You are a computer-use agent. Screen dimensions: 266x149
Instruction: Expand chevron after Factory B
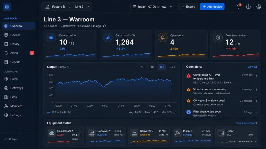point(70,6)
